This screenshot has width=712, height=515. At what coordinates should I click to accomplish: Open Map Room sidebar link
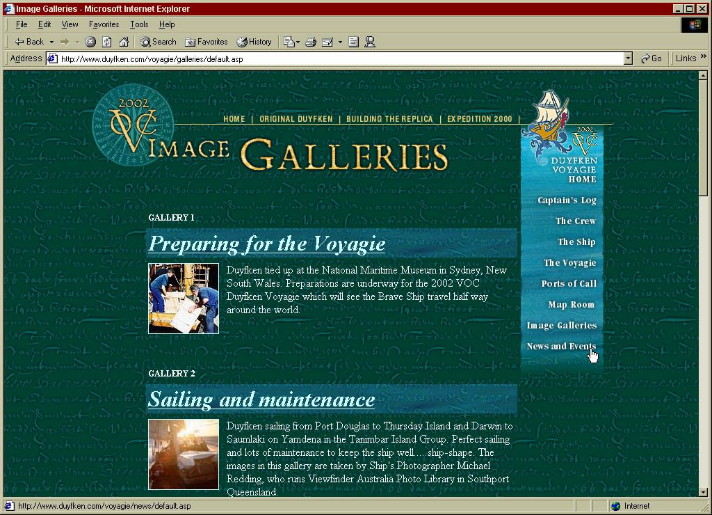click(x=572, y=305)
